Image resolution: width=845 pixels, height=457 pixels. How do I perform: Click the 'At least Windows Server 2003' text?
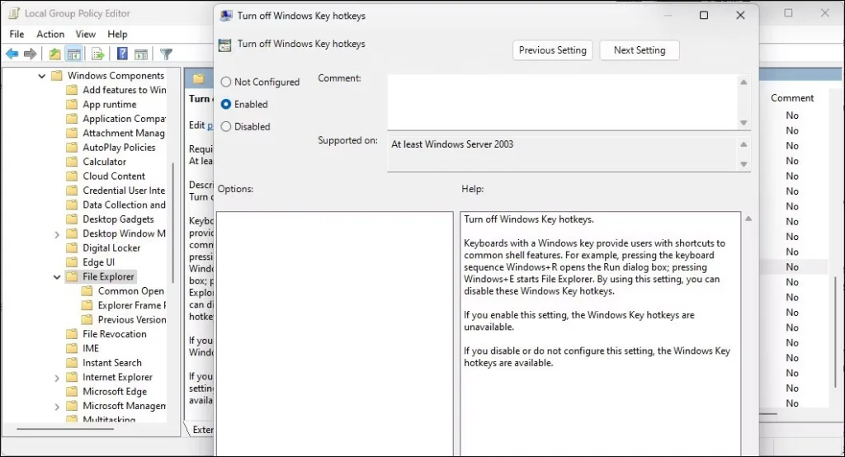(452, 144)
